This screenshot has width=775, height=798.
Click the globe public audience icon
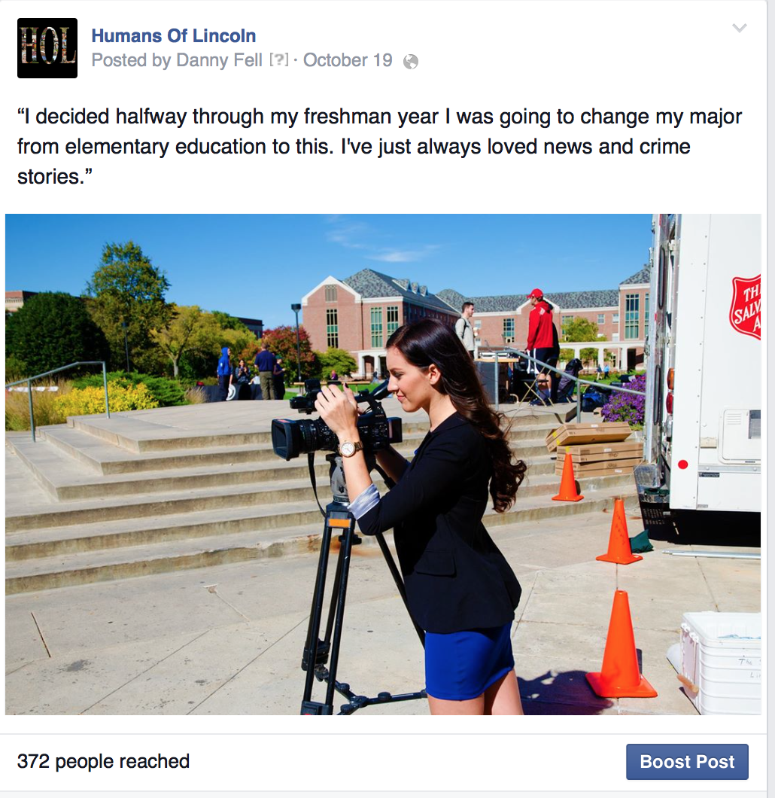click(x=411, y=62)
